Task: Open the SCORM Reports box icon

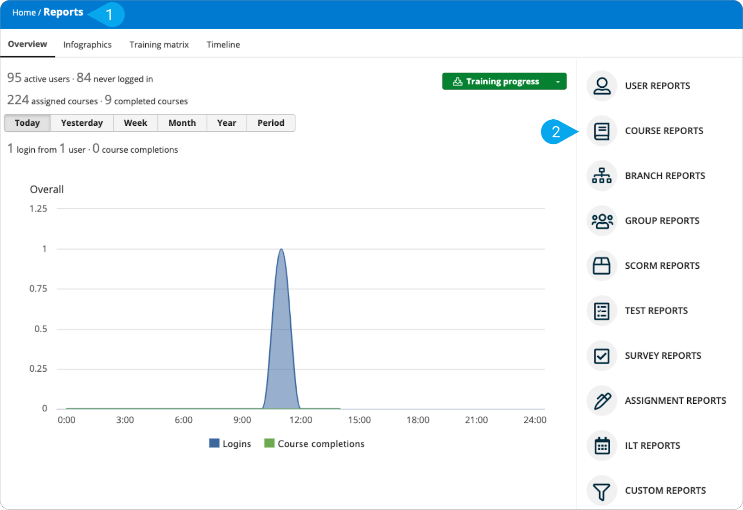Action: click(602, 266)
